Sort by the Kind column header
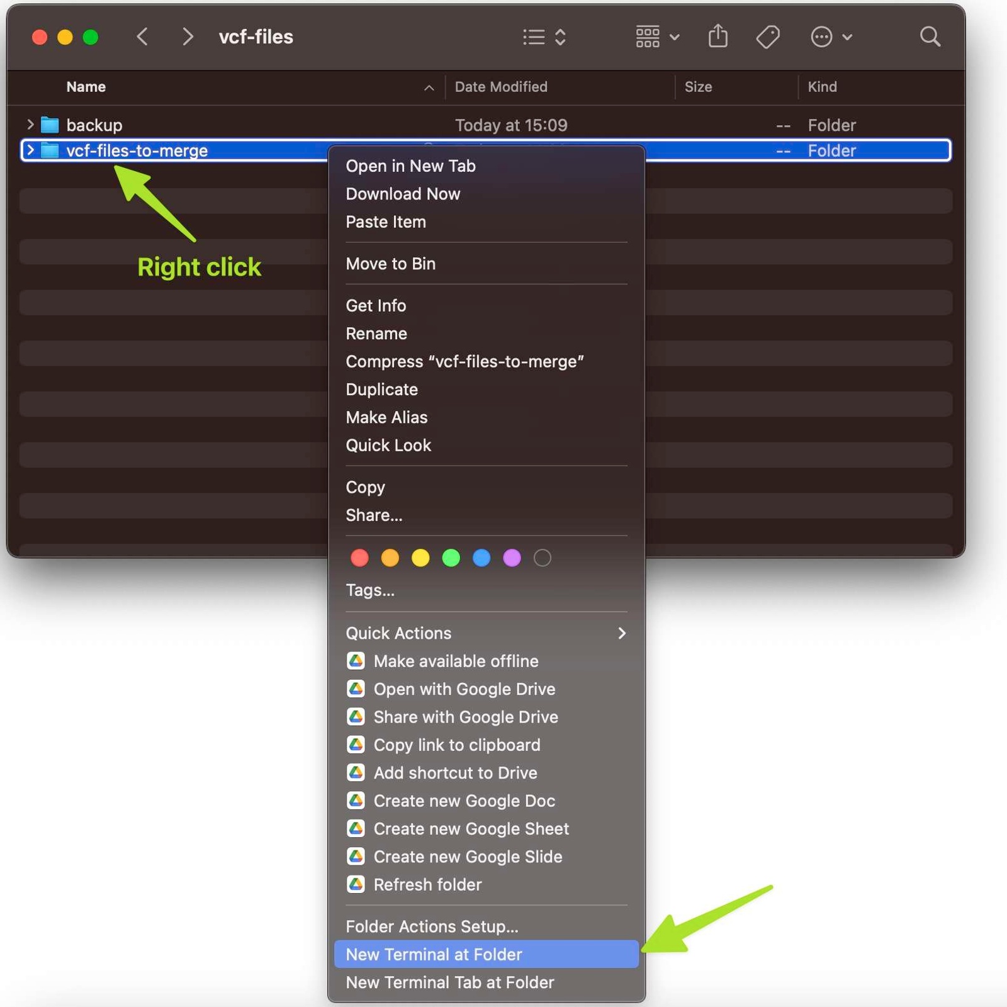The height and width of the screenshot is (1007, 1007). tap(823, 87)
